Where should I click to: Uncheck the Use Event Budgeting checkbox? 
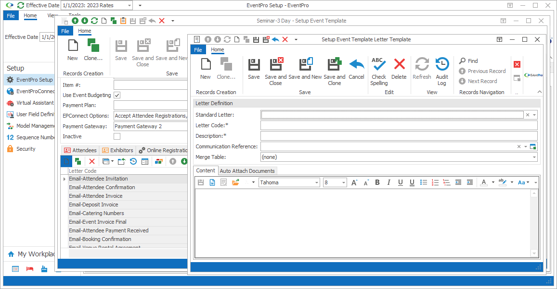tap(117, 95)
